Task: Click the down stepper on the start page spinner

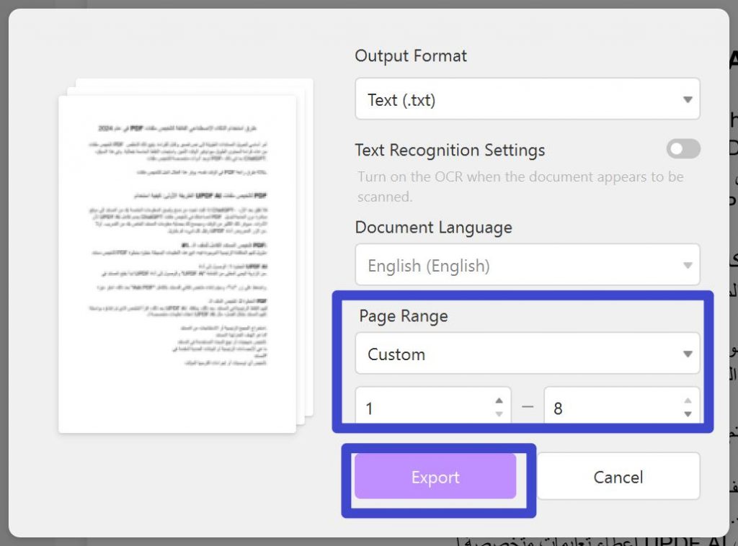Action: pos(498,413)
